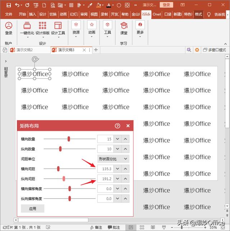Open 设计工具 design tools

(58, 30)
